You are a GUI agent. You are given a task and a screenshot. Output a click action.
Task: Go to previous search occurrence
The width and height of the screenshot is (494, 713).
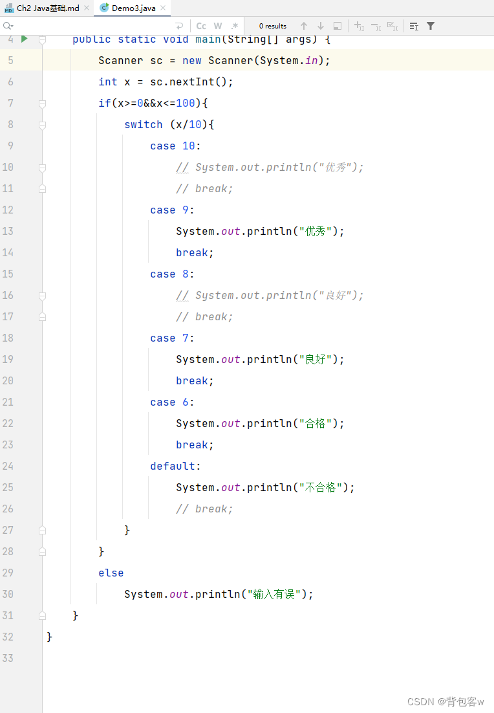304,26
